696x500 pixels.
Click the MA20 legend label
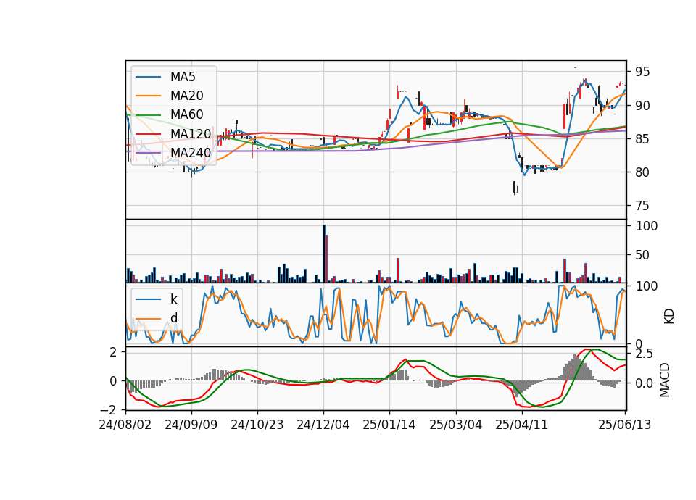pyautogui.click(x=186, y=96)
